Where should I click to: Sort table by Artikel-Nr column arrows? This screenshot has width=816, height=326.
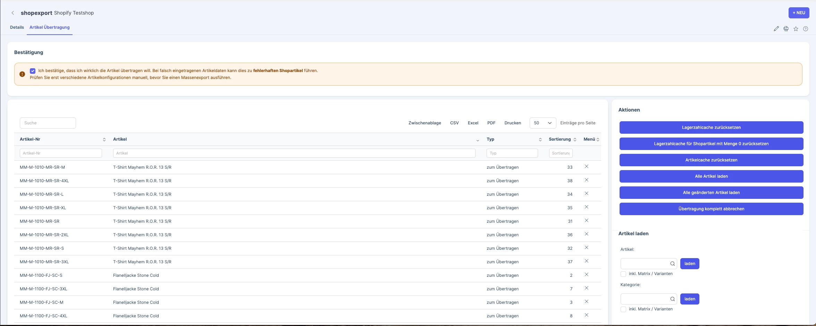(104, 140)
